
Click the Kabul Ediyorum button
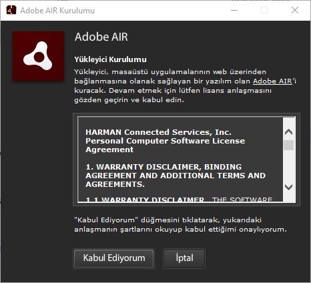pos(114,258)
